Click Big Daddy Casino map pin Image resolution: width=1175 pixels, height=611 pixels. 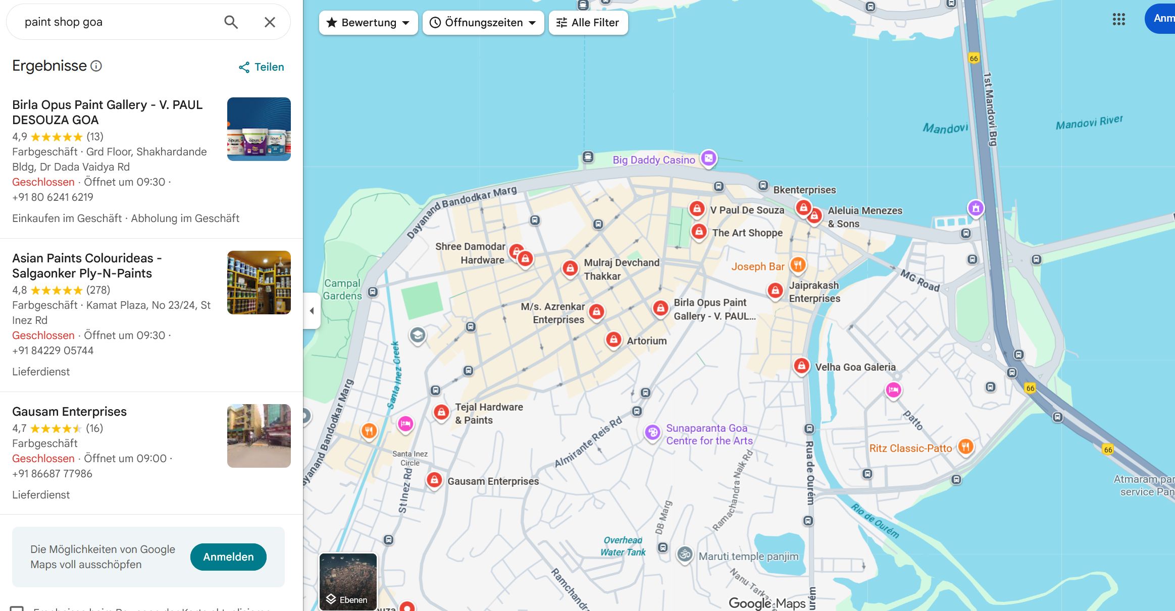point(708,158)
